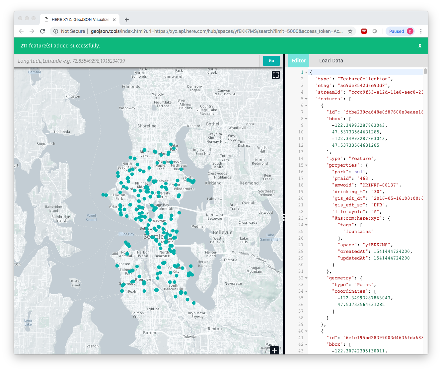This screenshot has height=371, width=442.
Task: Click the Lynnwood label on the map
Action: pos(172,76)
